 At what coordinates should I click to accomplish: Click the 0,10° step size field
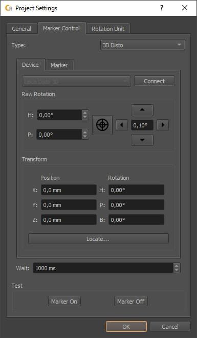tap(142, 125)
